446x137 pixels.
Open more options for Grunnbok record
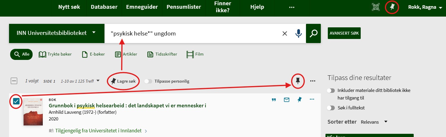tap(312, 99)
